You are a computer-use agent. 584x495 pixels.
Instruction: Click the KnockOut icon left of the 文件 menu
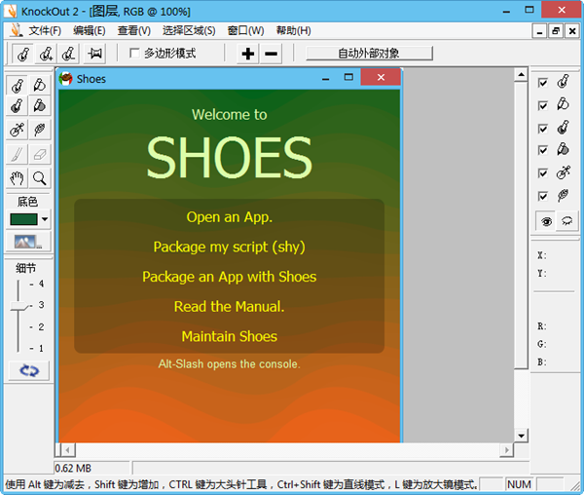[x=16, y=30]
